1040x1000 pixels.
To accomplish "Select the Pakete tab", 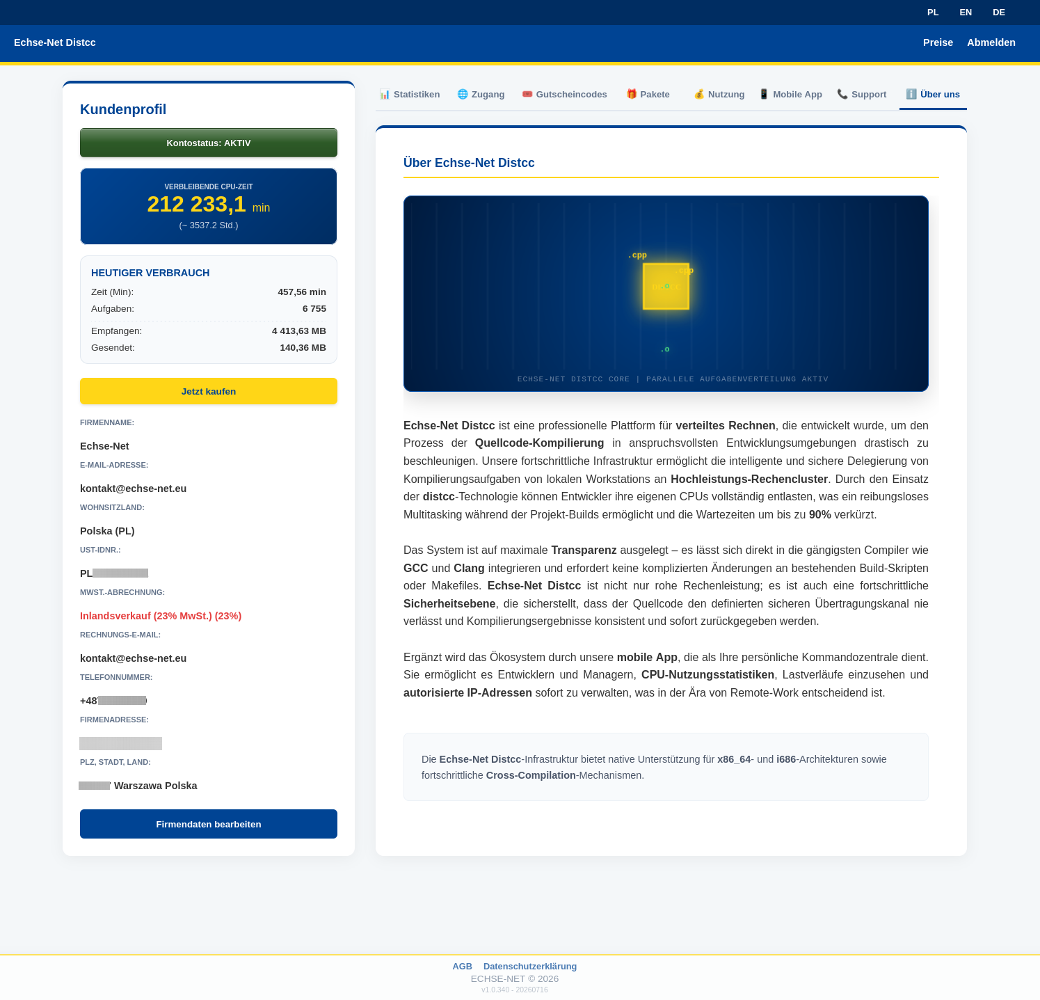I will (x=648, y=95).
